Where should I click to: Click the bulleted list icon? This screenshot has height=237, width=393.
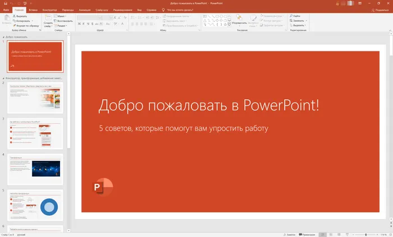point(132,17)
